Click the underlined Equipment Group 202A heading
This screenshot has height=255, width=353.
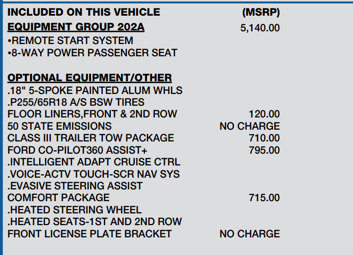coord(76,28)
